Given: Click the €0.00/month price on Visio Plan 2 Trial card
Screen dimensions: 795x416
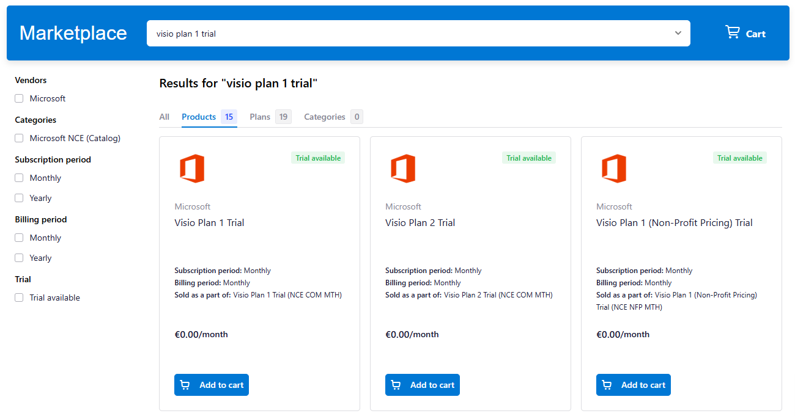Looking at the screenshot, I should tap(412, 334).
